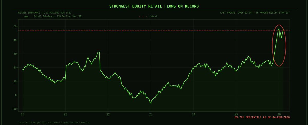Click the x-axis label 20
This screenshot has height=125, width=308.
[x=23, y=114]
